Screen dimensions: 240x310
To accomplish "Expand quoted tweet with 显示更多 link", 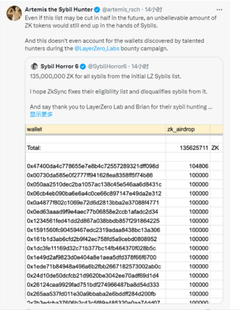I will (x=41, y=114).
